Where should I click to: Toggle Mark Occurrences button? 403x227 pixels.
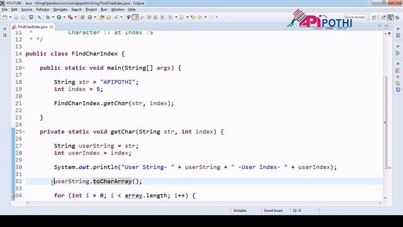click(x=135, y=17)
